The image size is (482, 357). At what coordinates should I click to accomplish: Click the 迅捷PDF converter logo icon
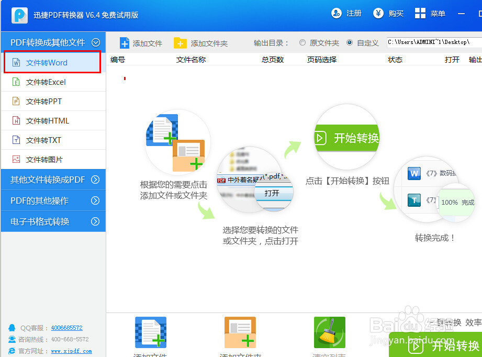[19, 15]
